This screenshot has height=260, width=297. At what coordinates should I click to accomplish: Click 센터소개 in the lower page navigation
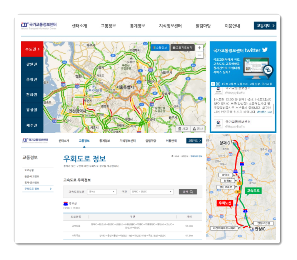pyautogui.click(x=64, y=141)
